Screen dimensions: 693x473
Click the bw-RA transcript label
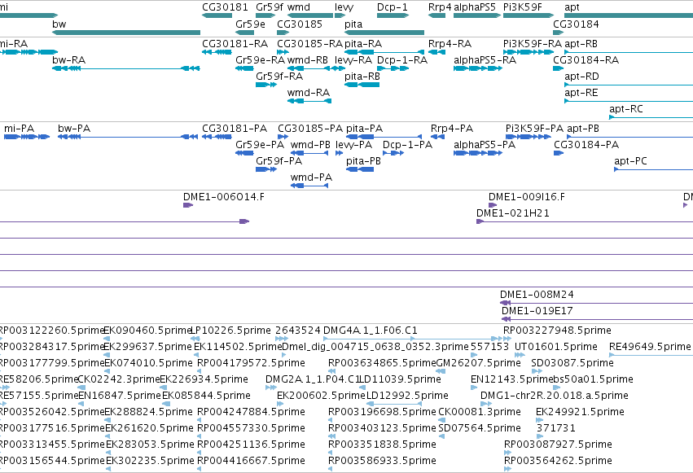point(68,60)
